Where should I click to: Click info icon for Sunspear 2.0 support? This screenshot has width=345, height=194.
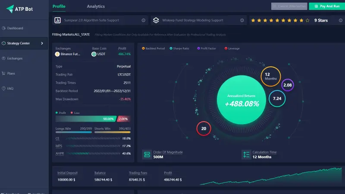click(x=144, y=20)
